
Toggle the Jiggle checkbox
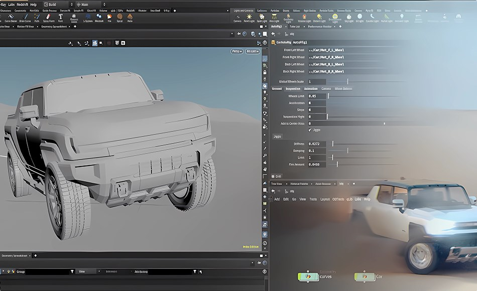(310, 129)
